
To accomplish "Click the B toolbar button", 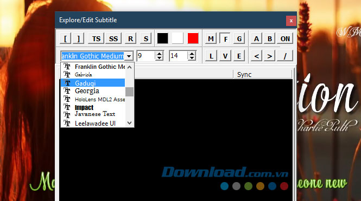I will 270,38.
